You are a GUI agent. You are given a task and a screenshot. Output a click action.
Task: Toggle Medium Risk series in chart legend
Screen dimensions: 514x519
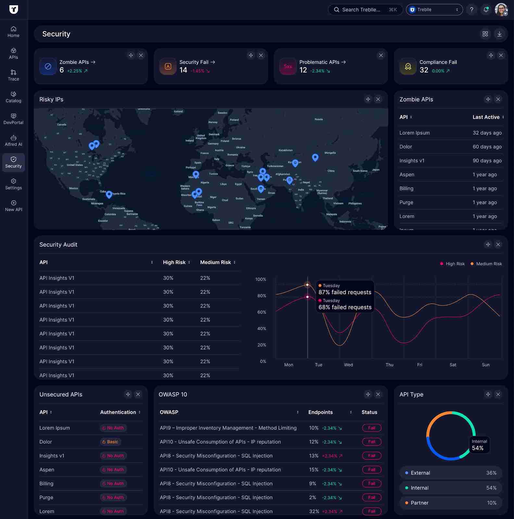pos(486,264)
